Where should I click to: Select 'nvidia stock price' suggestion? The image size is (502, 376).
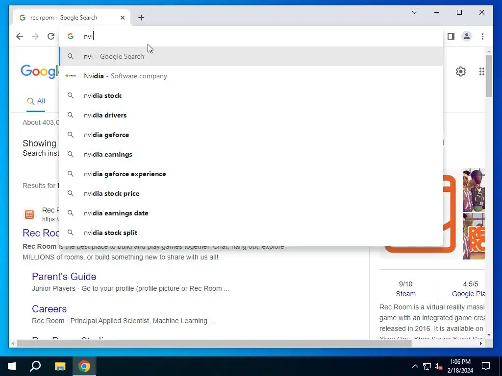tap(251, 193)
